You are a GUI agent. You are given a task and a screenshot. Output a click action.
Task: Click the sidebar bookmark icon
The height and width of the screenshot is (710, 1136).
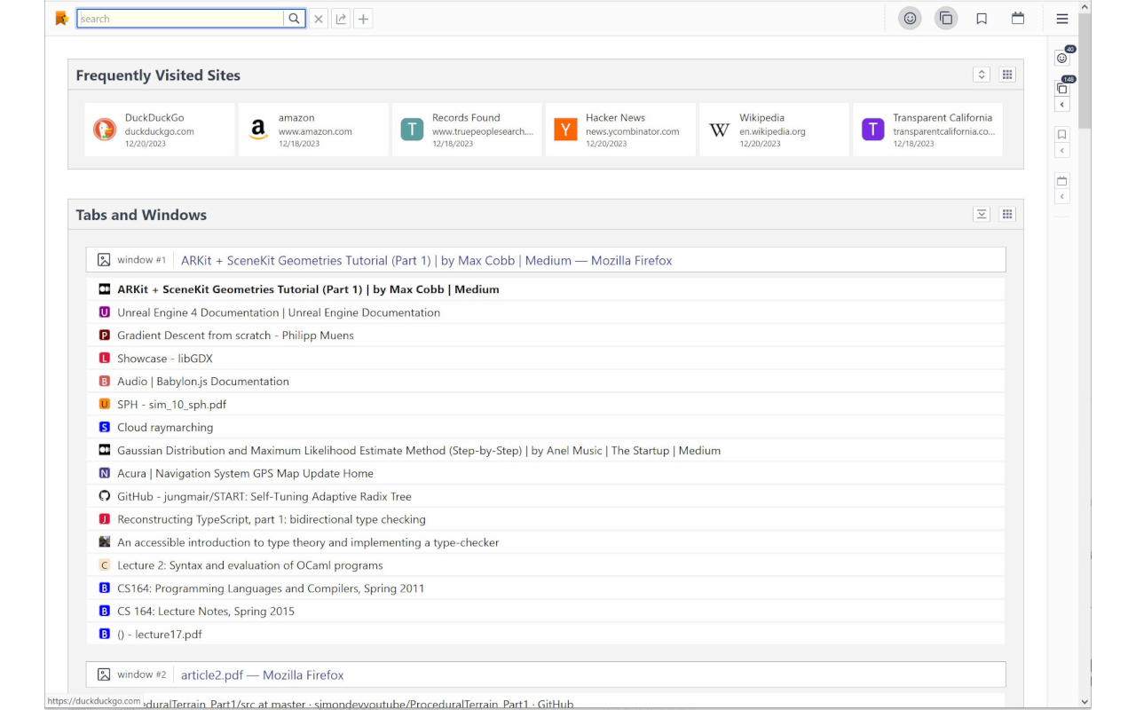[x=1062, y=135]
